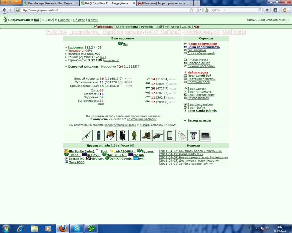Open a new tab with plus button
Image resolution: width=292 pixels, height=233 pixels.
coord(197,3)
